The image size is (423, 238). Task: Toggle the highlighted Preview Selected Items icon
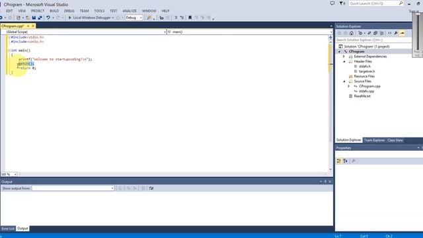[402, 33]
